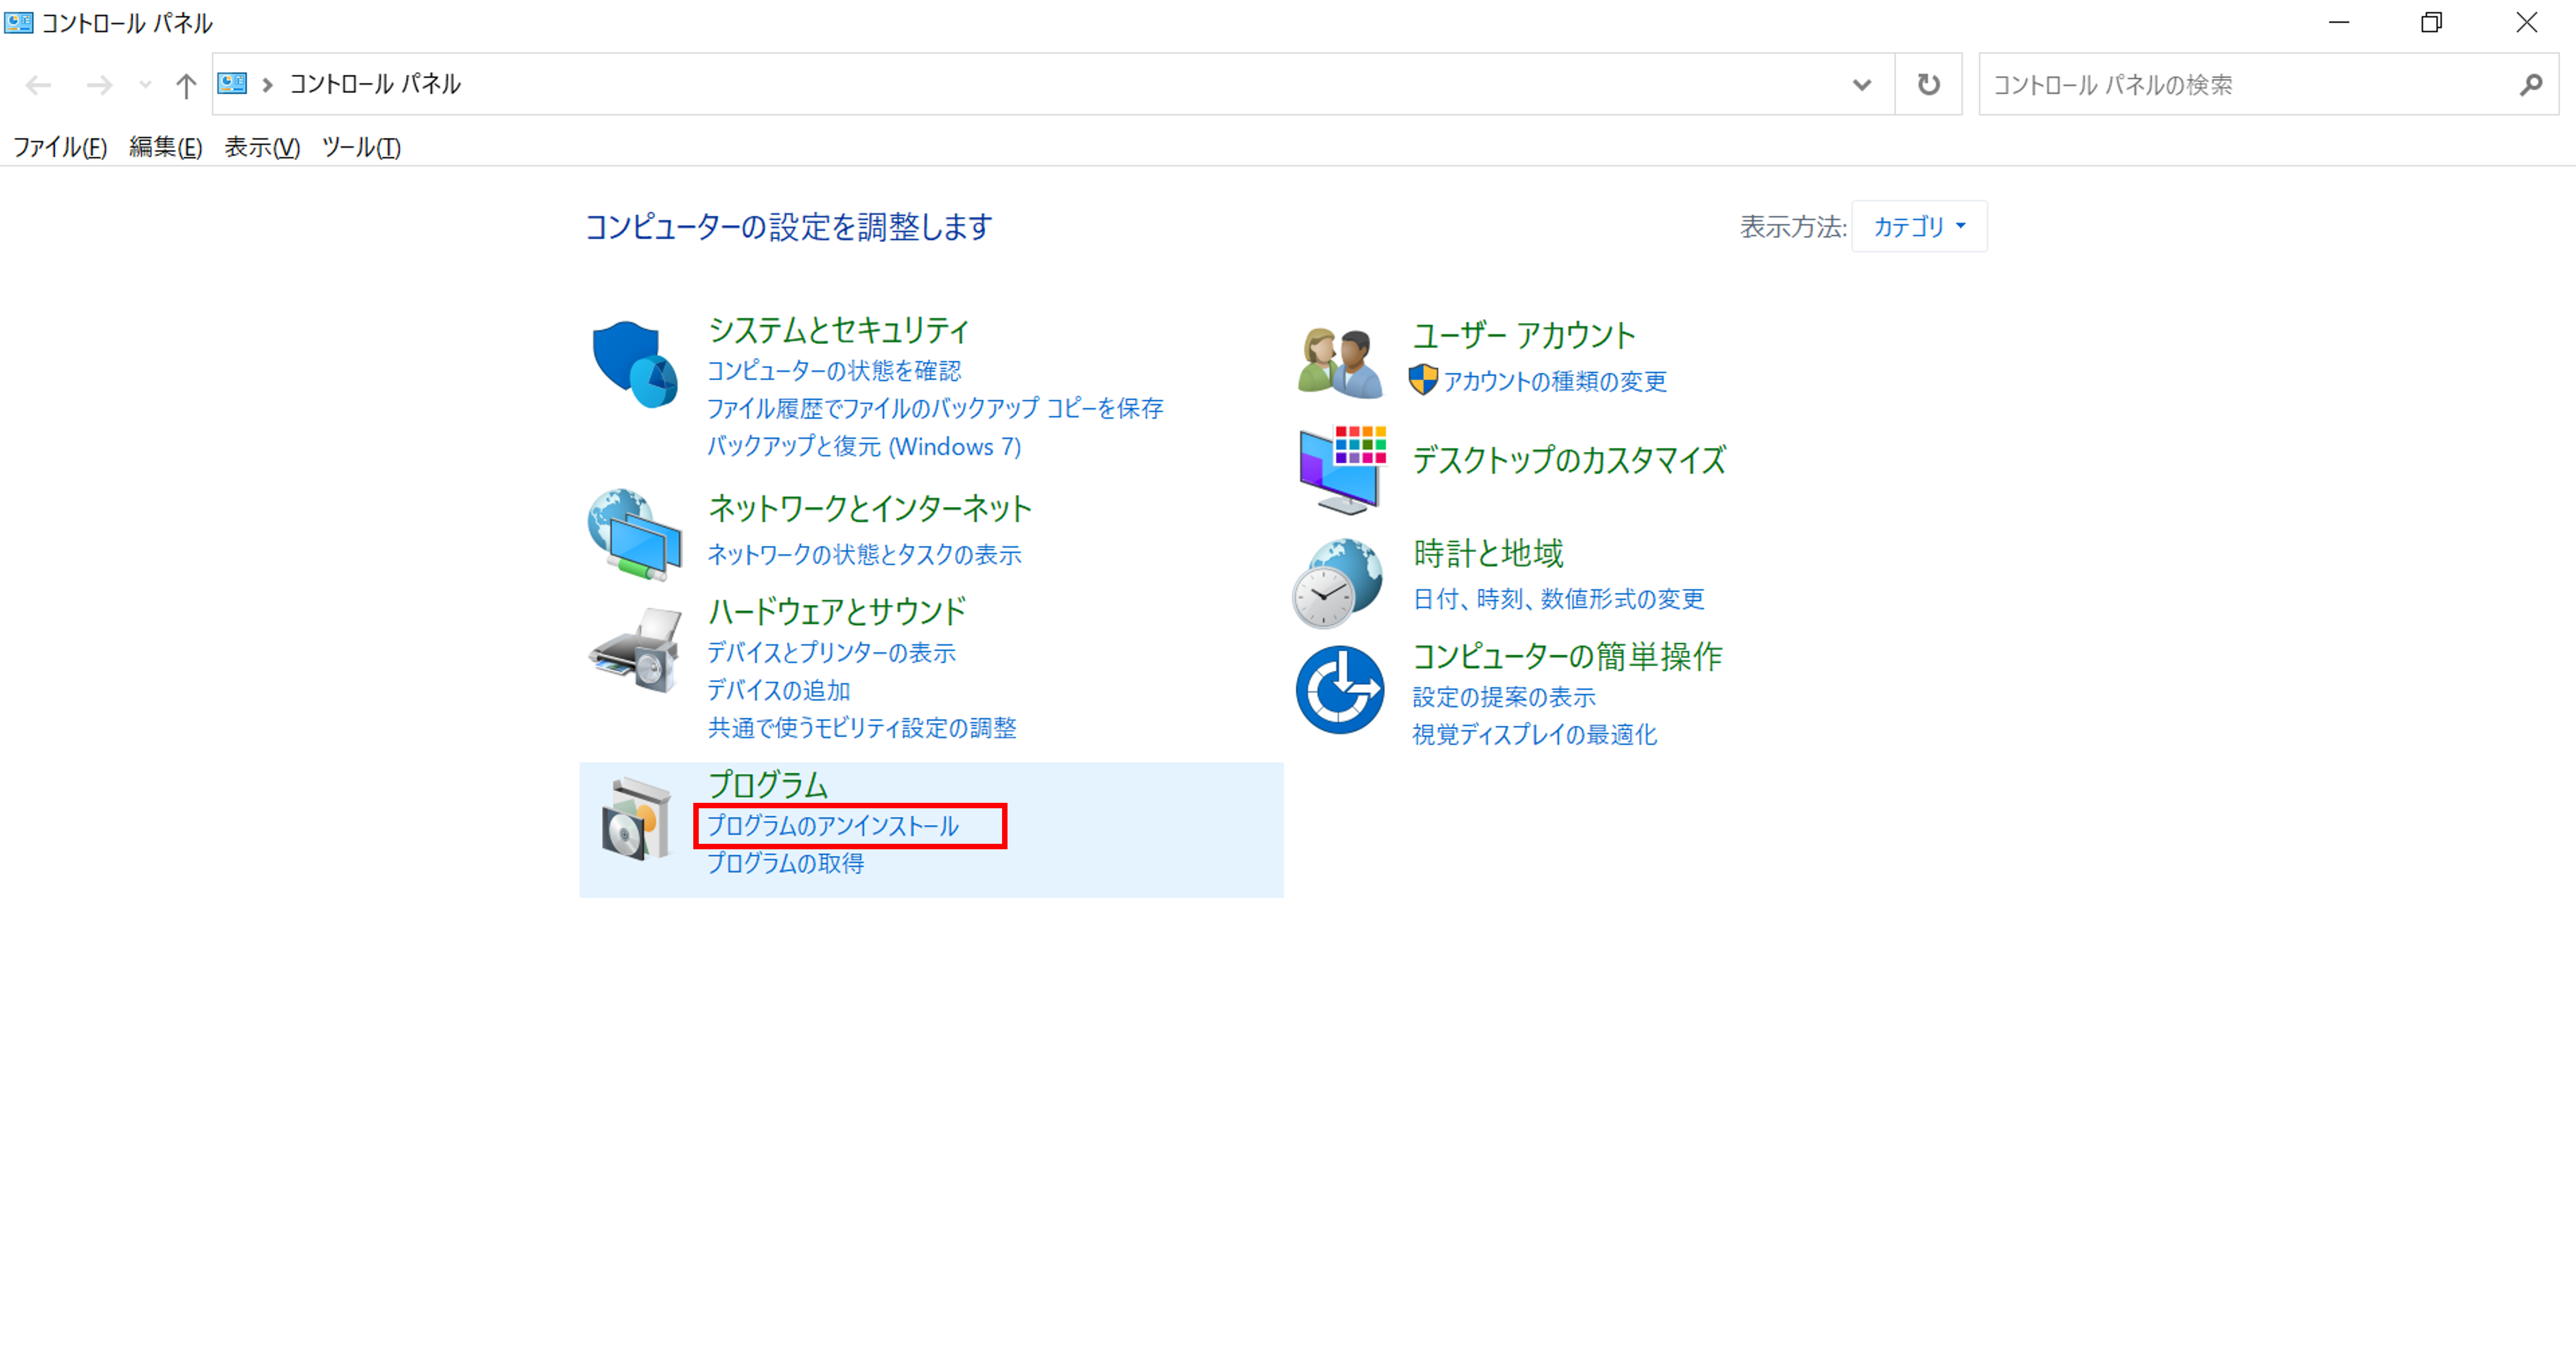The width and height of the screenshot is (2576, 1369).
Task: Expand the breadcrumb chevron before コントロール パネル
Action: point(267,85)
